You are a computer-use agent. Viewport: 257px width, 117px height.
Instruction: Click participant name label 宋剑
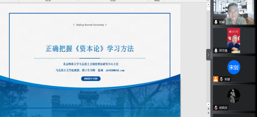tap(227, 79)
